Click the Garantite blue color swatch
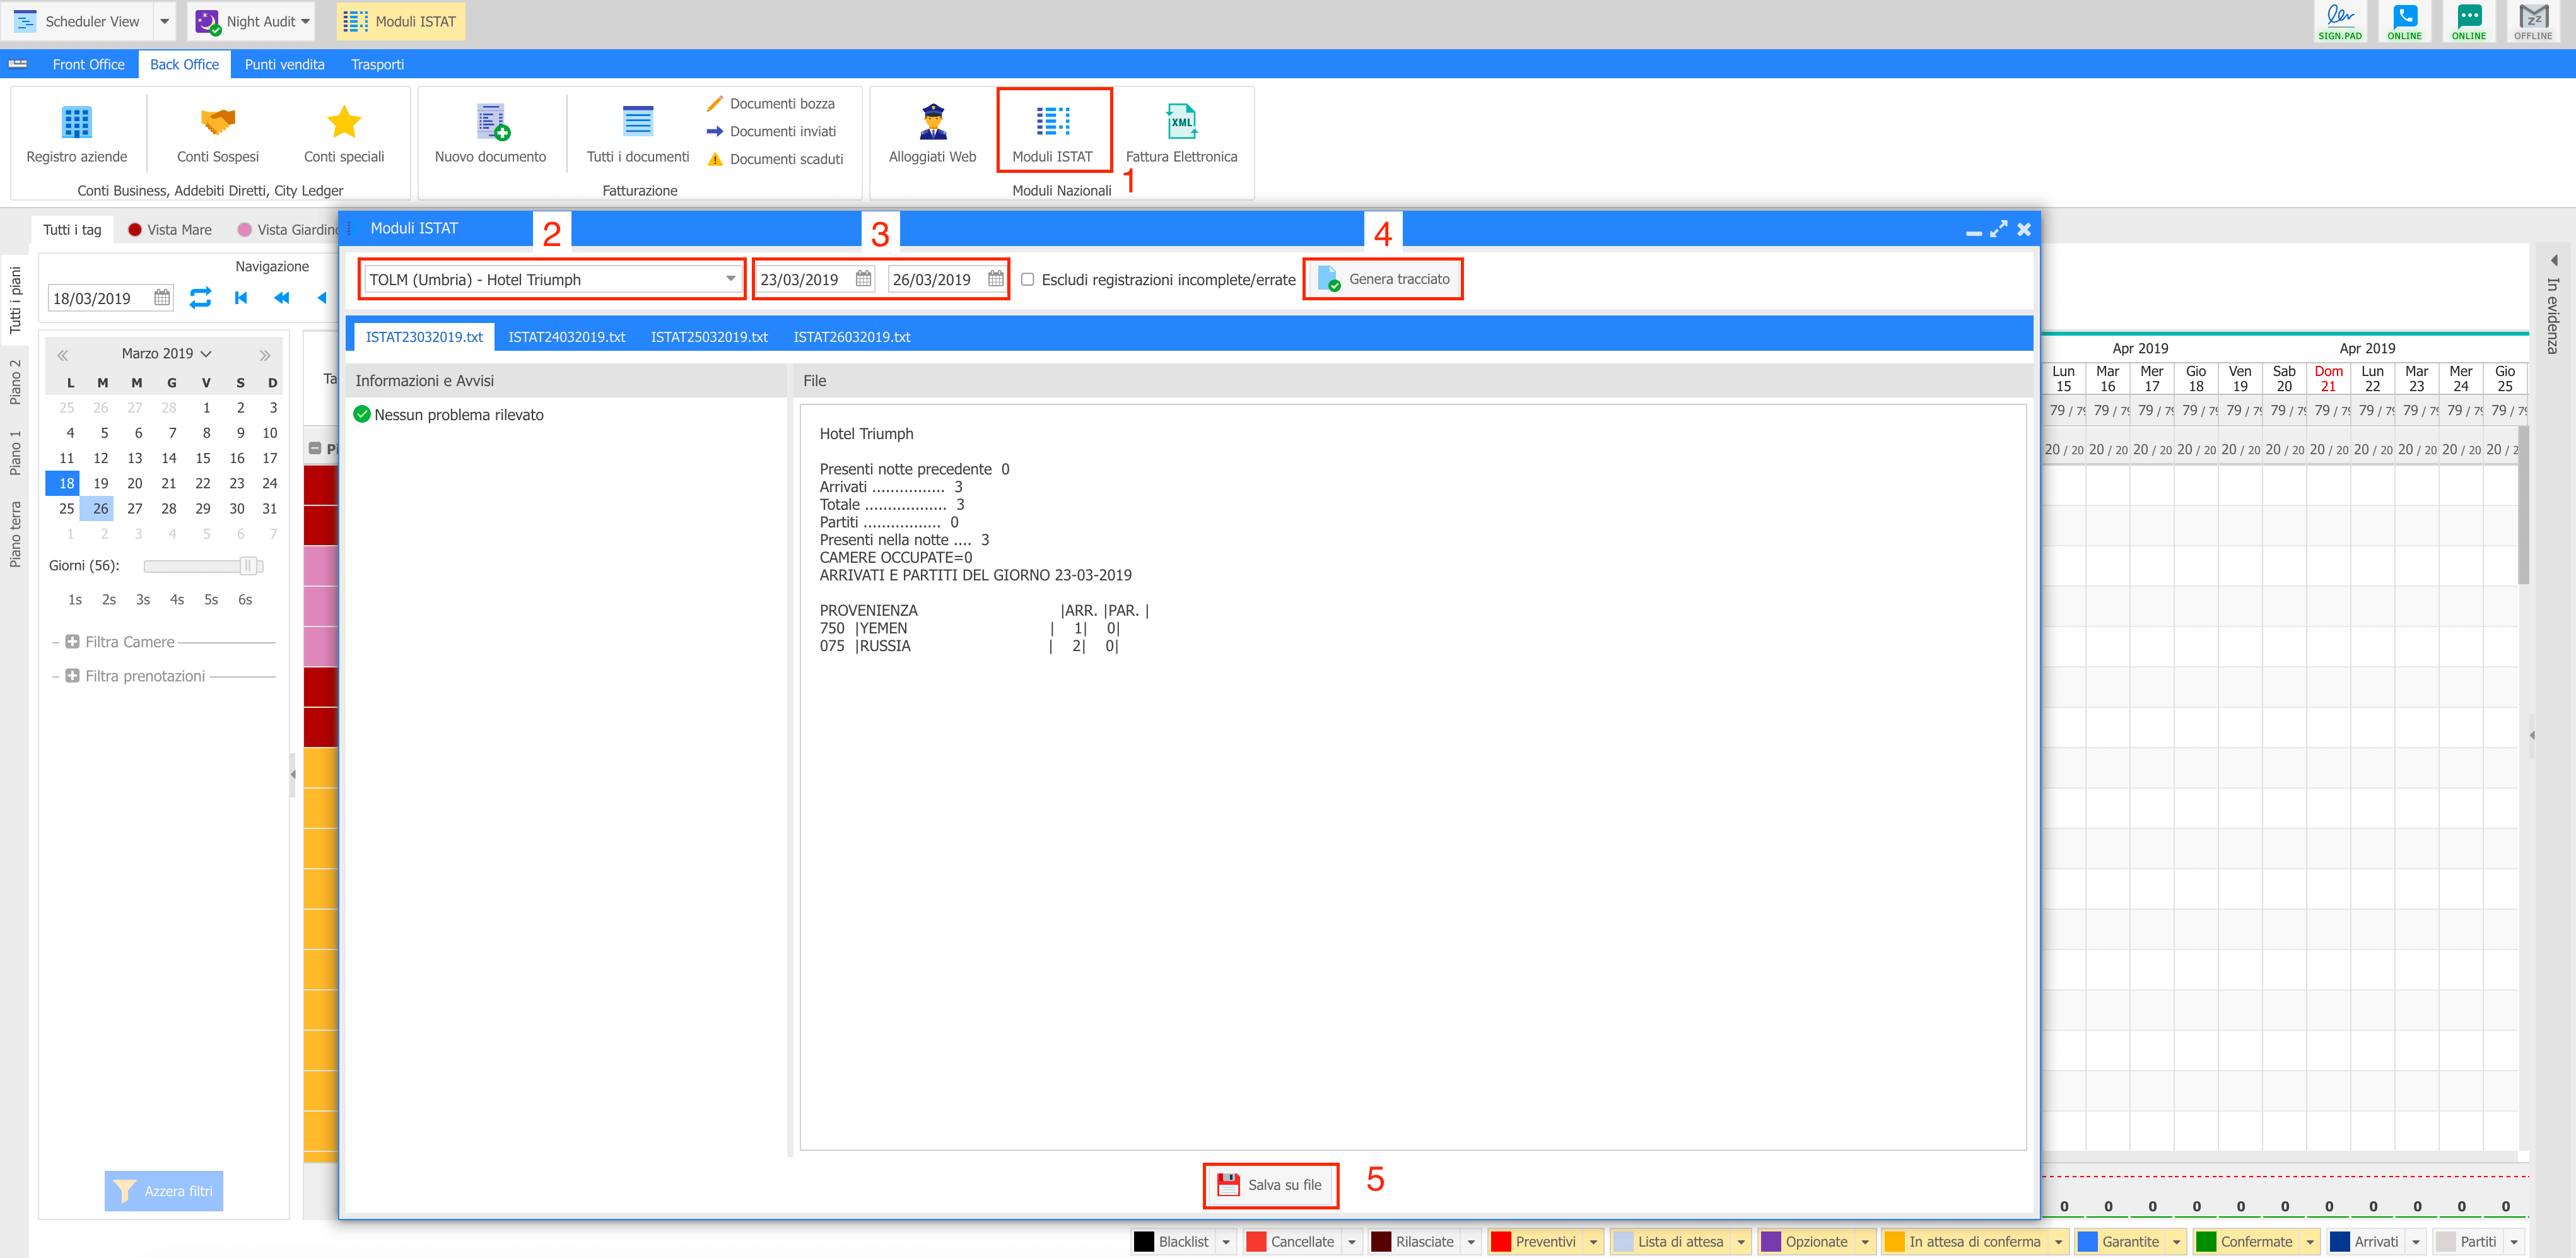 point(2087,1242)
